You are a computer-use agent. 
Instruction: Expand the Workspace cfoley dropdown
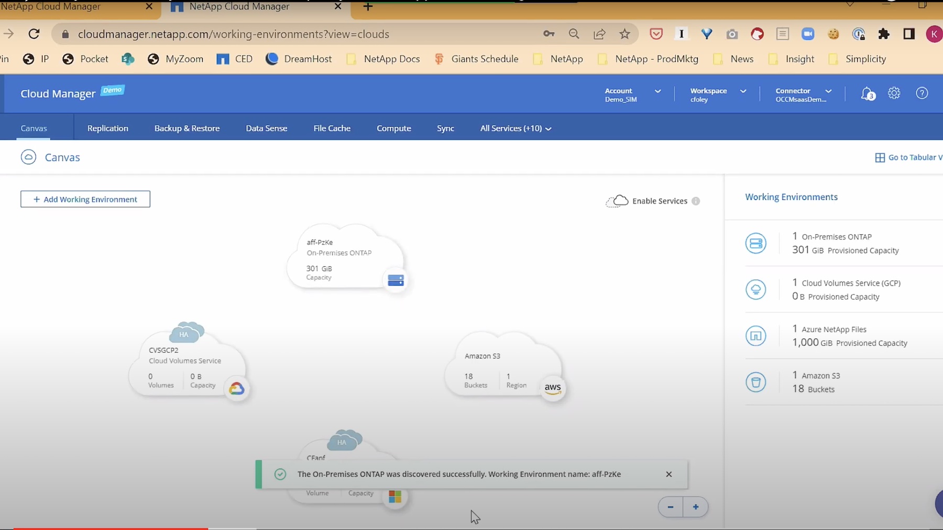[x=718, y=94]
